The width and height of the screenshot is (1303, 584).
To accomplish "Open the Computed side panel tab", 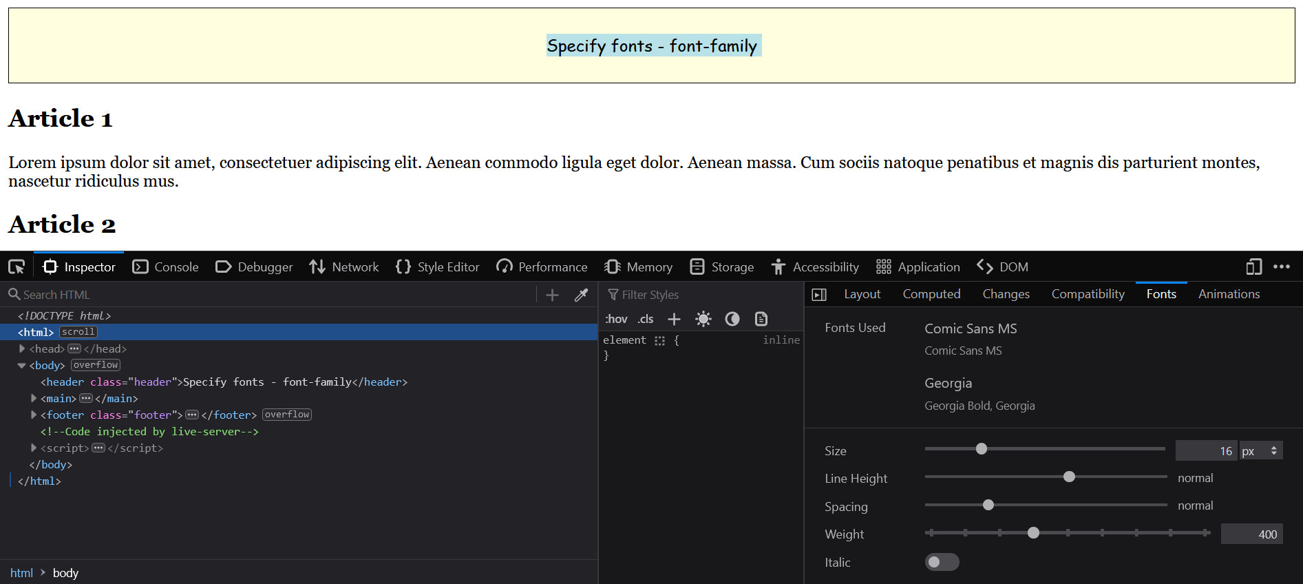I will [x=931, y=294].
